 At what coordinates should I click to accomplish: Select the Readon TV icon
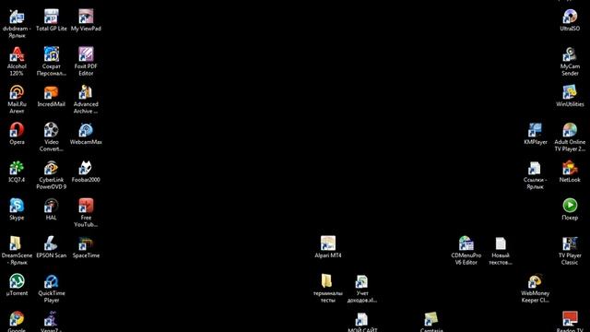(570, 319)
